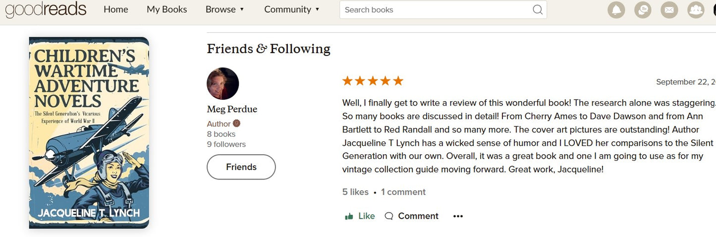Open the My Books menu item
The height and width of the screenshot is (237, 716).
coord(166,9)
